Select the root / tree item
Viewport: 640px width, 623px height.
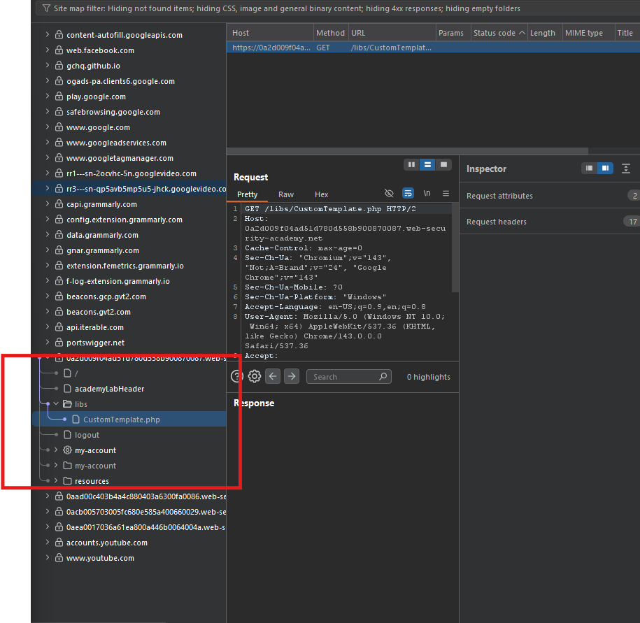[x=76, y=373]
